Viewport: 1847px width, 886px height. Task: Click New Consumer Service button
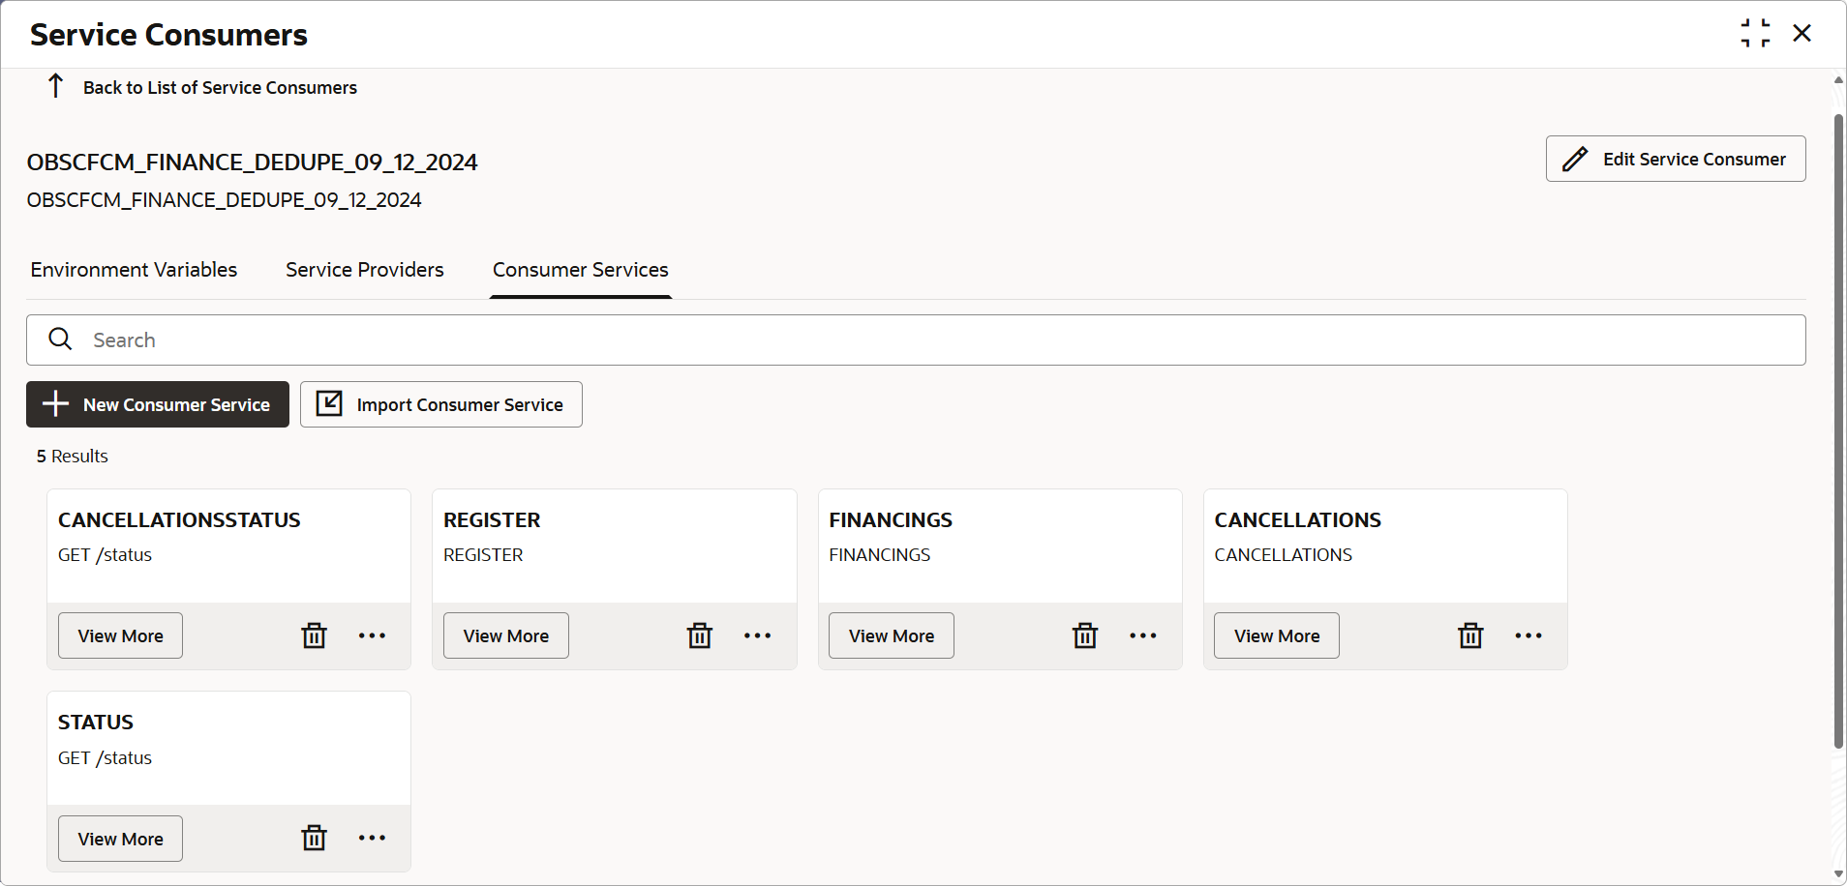click(158, 404)
